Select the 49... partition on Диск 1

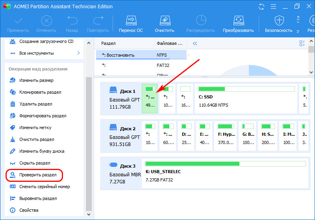[150, 98]
